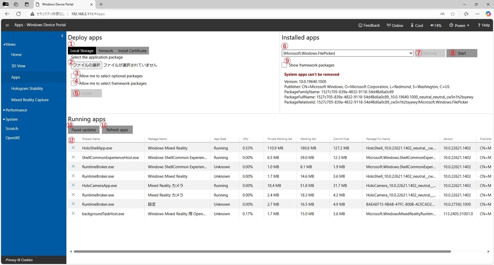
Task: Open the Feedback link
Action: click(369, 25)
